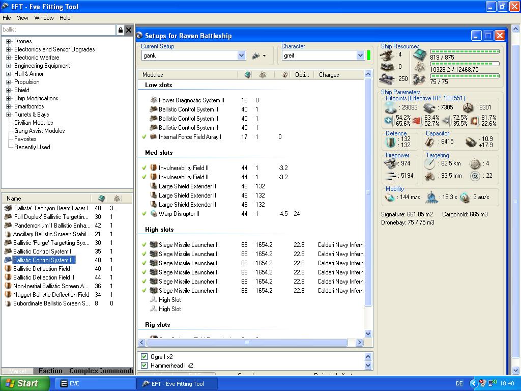521x391 pixels.
Task: Click the scan resolution icon showing 93.5 mm
Action: point(429,176)
